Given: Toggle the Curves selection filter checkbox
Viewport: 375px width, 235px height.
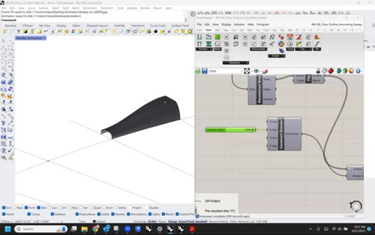Looking at the screenshot, I should click(29, 214).
